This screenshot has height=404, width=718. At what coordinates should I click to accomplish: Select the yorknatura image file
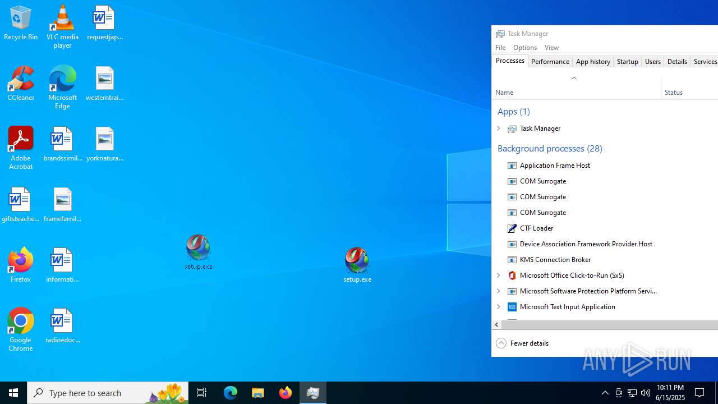click(x=104, y=144)
